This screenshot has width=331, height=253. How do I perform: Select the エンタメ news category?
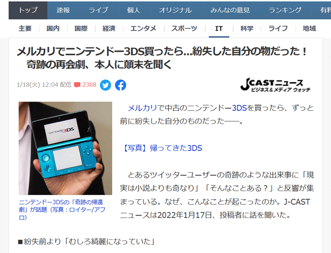click(x=143, y=28)
